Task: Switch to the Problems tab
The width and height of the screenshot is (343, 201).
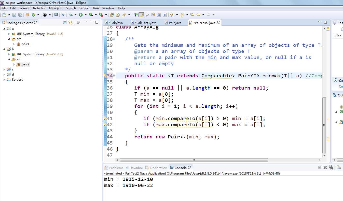Action: pos(114,168)
